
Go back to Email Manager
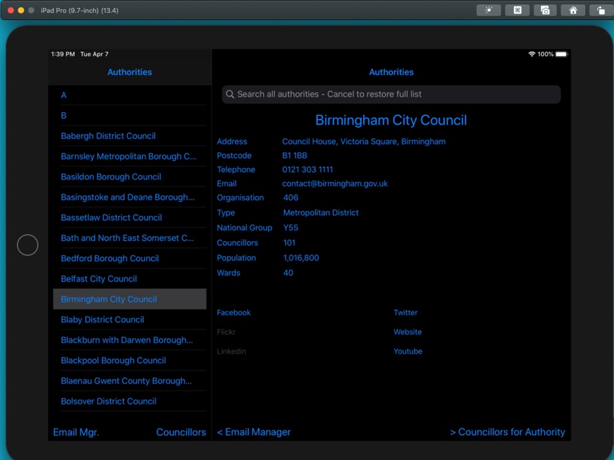[254, 432]
